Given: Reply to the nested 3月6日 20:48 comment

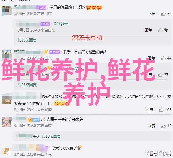Looking at the screenshot, I should (148, 30).
